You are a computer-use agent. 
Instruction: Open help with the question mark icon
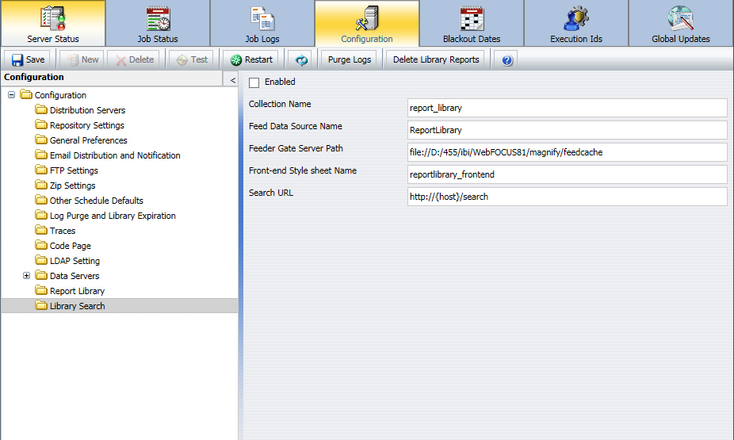pyautogui.click(x=507, y=60)
